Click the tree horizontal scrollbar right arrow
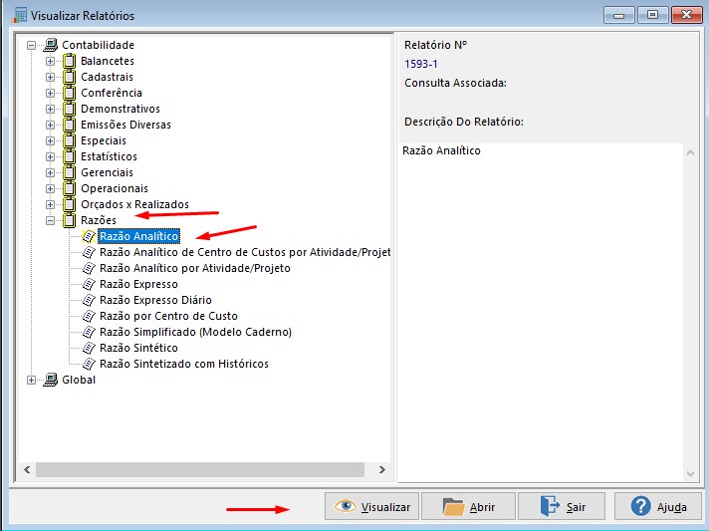Screen dimensions: 709x531 pyautogui.click(x=382, y=469)
